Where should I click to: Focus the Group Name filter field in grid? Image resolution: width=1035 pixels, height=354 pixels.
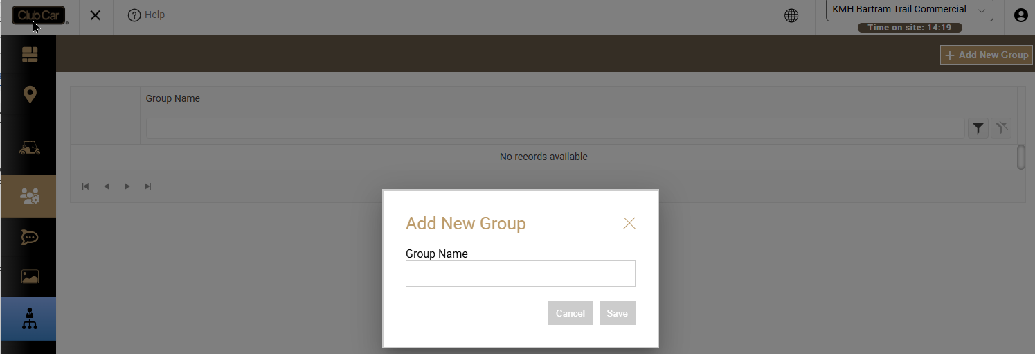click(x=555, y=128)
